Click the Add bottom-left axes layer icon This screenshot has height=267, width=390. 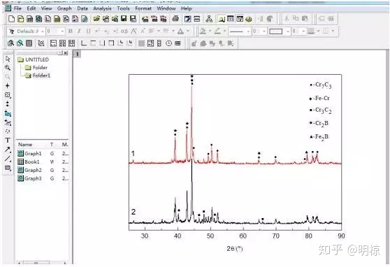[x=84, y=43]
